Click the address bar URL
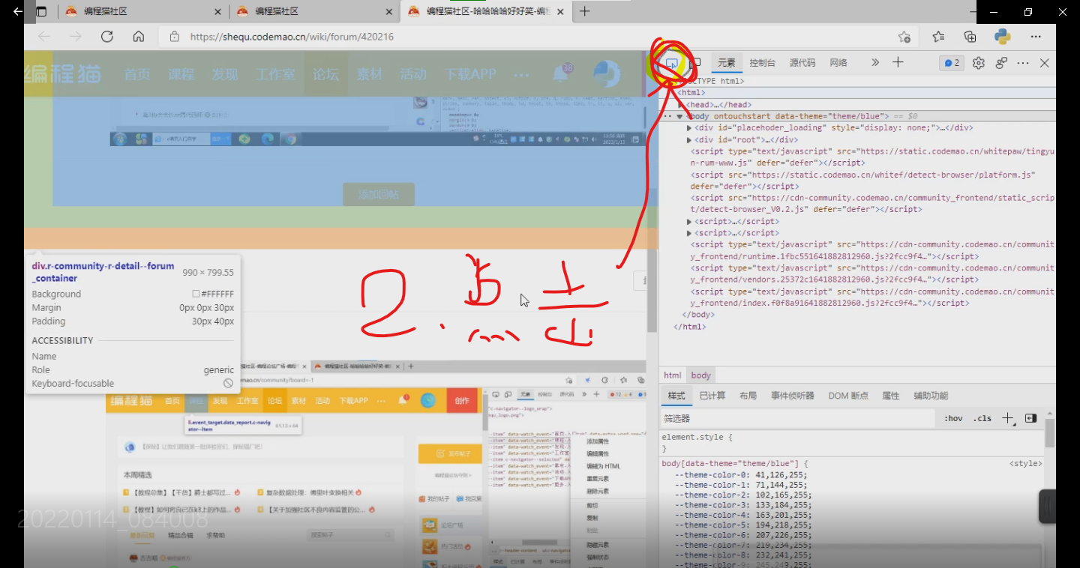 (292, 37)
